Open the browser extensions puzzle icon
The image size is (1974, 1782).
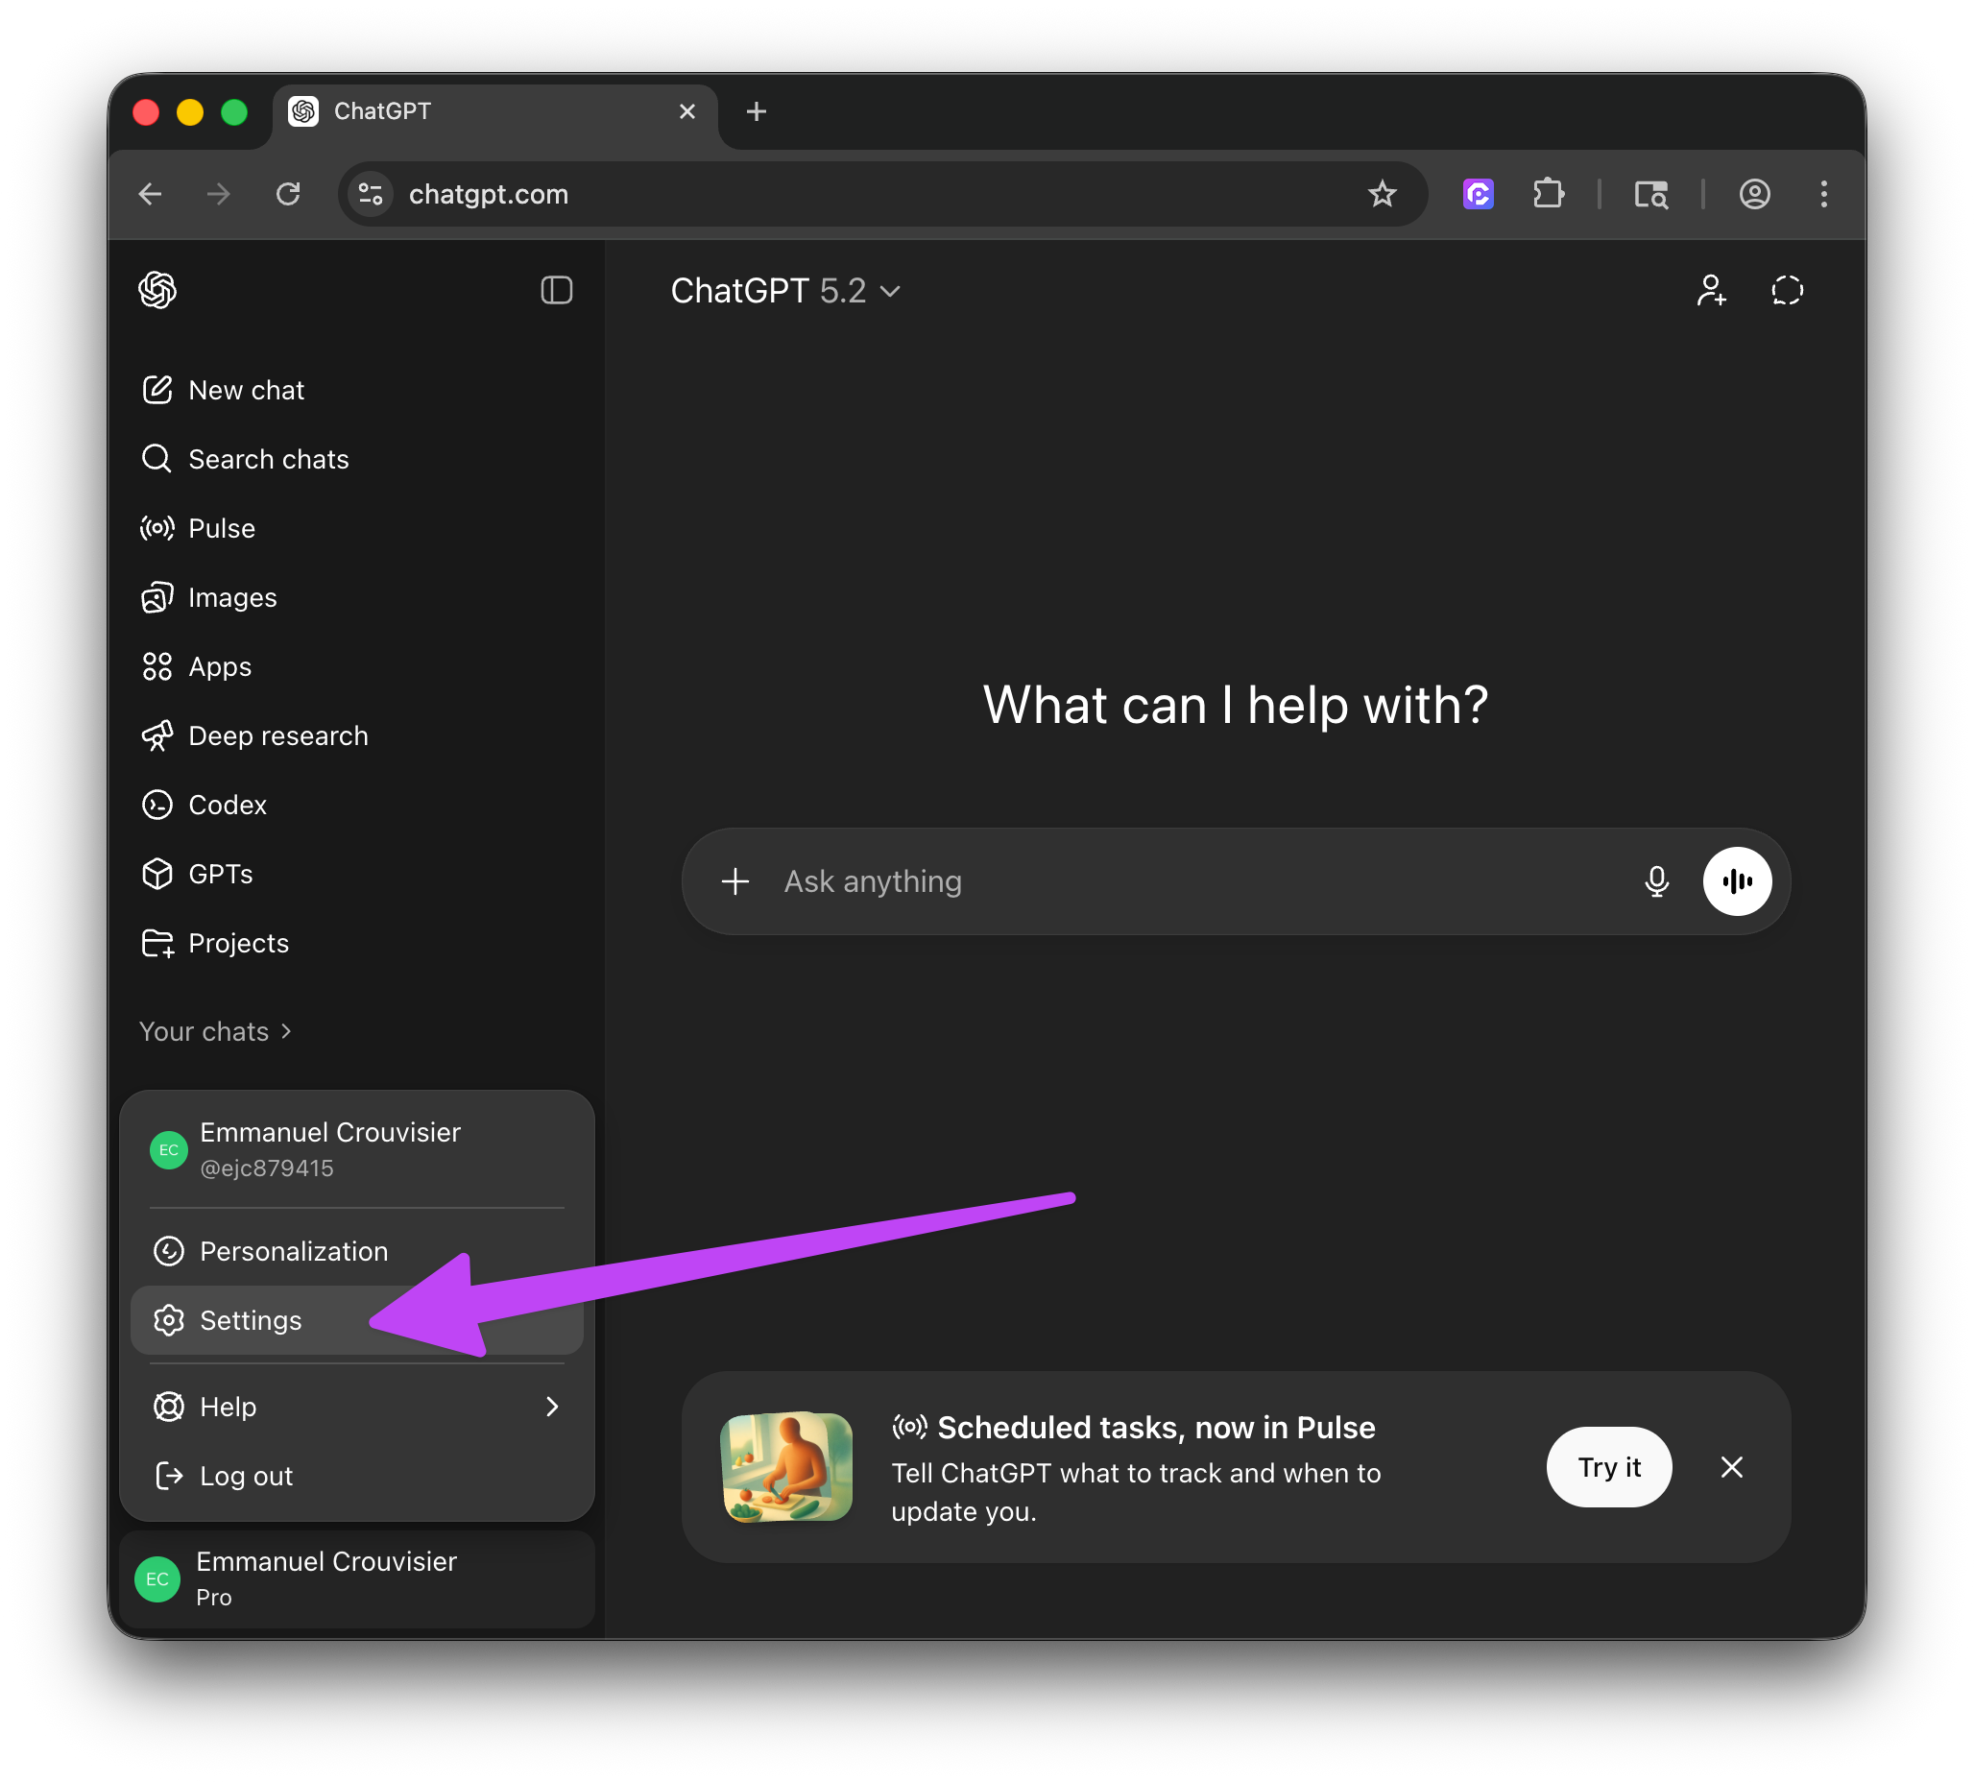click(1548, 194)
